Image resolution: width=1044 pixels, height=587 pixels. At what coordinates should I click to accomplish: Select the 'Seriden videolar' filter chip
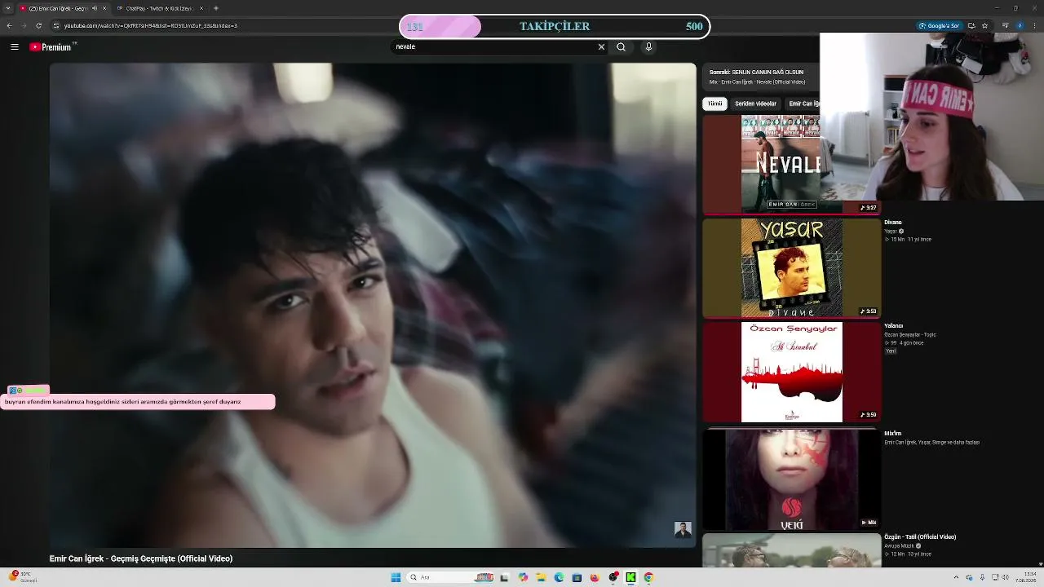click(755, 104)
